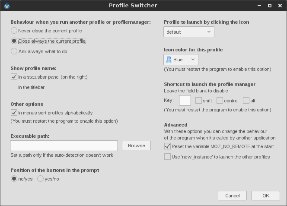
Task: Disable sort profiles alphabetically option
Action: pos(14,113)
